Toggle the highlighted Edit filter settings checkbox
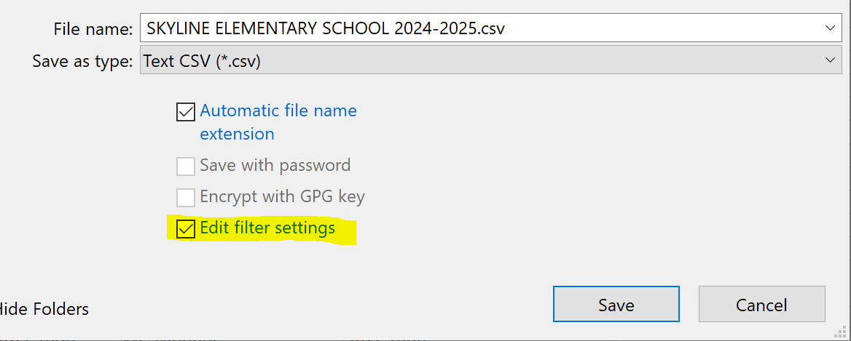 click(x=186, y=229)
